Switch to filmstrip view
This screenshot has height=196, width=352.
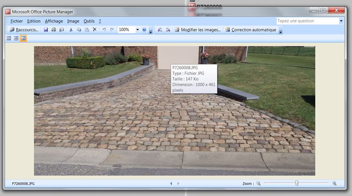click(16, 38)
